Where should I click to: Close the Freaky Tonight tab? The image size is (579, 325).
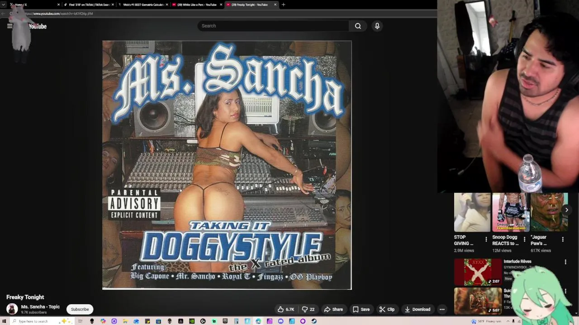[x=275, y=5]
